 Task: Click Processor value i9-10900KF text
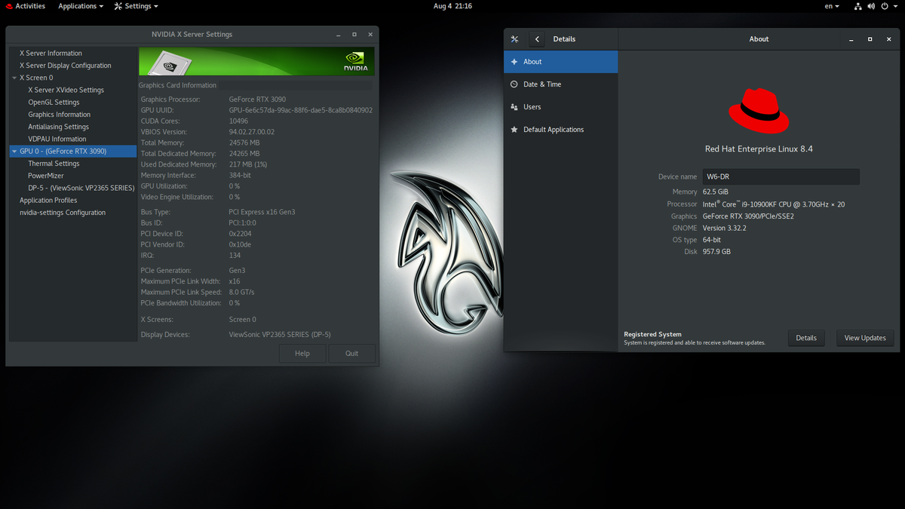774,204
